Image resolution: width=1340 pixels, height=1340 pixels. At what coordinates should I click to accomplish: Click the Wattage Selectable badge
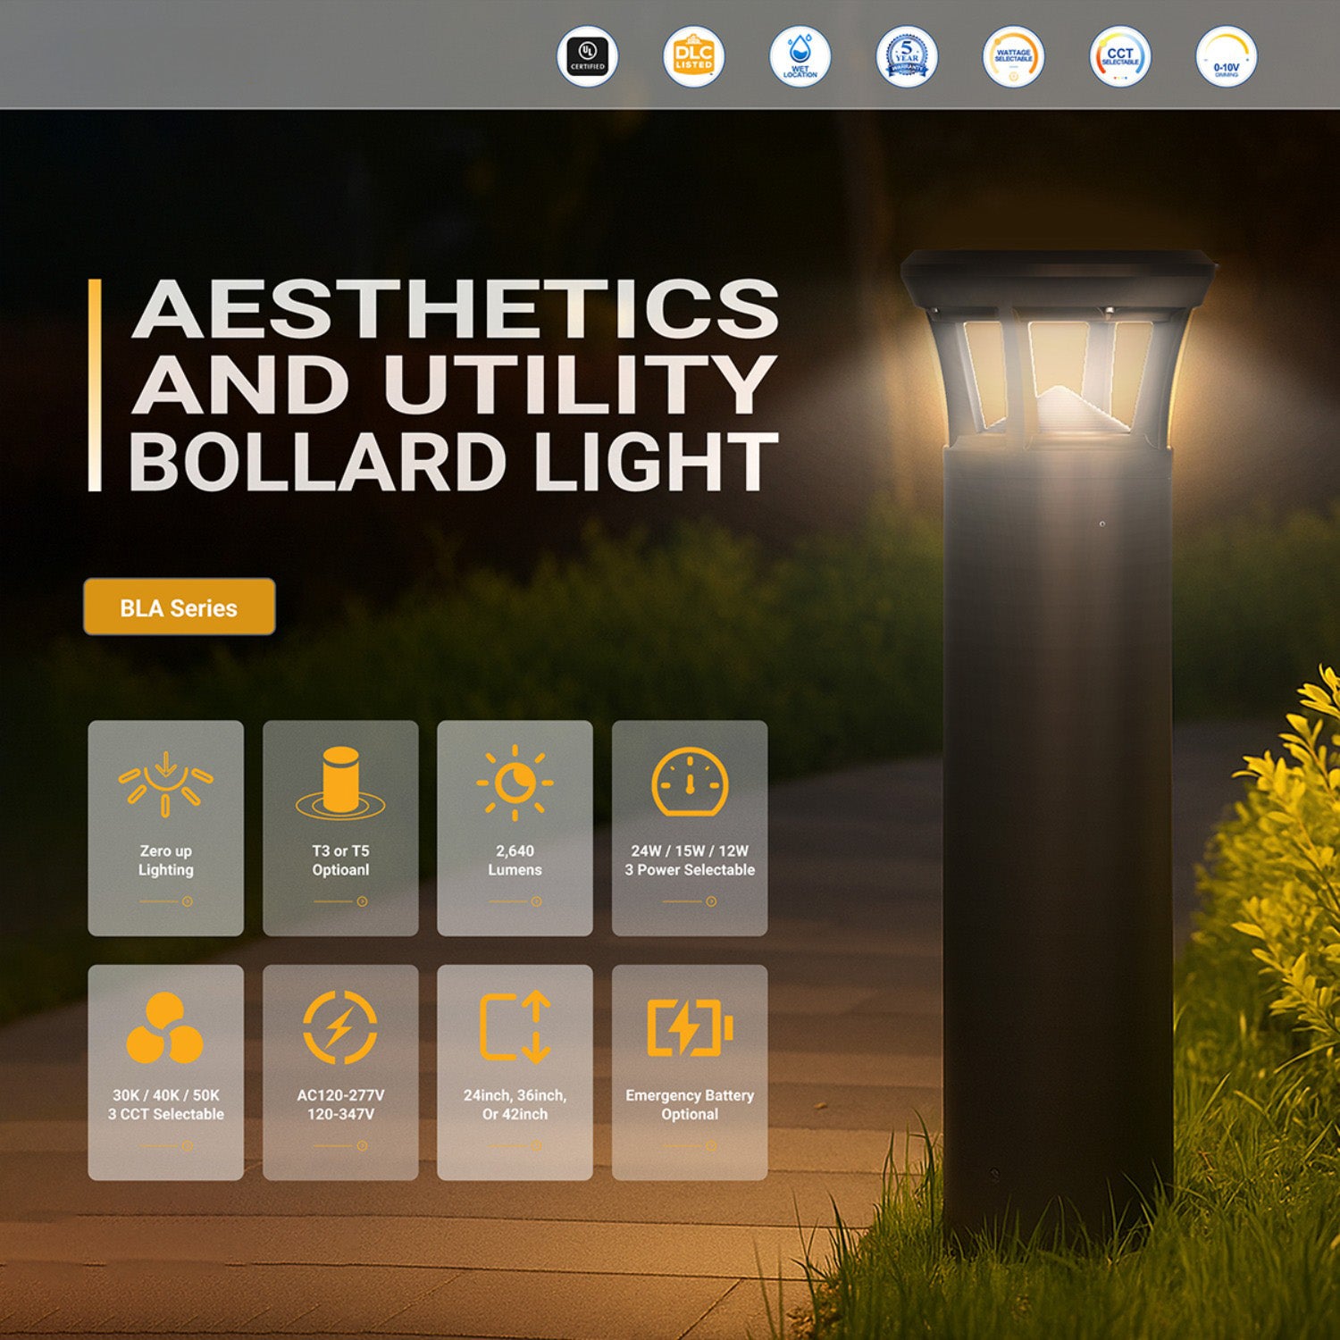click(x=1013, y=56)
